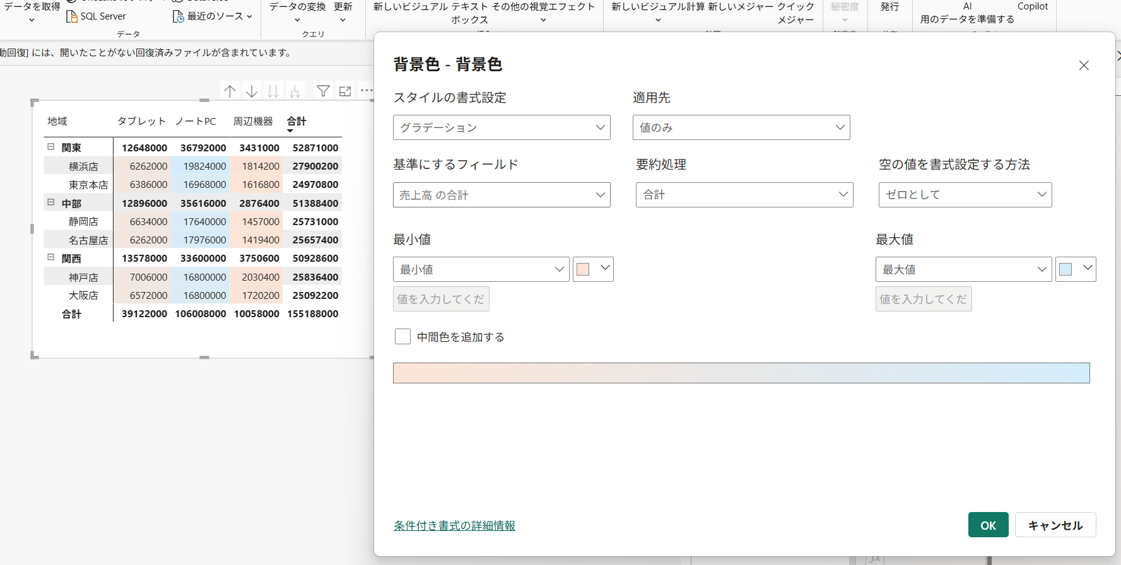Image resolution: width=1121 pixels, height=565 pixels.
Task: Click the drill down arrow icon
Action: [252, 91]
